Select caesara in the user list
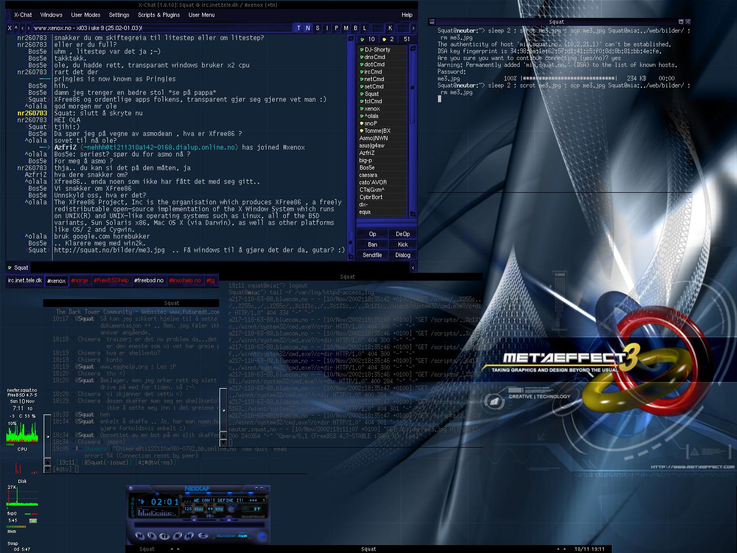The height and width of the screenshot is (553, 737). point(382,175)
